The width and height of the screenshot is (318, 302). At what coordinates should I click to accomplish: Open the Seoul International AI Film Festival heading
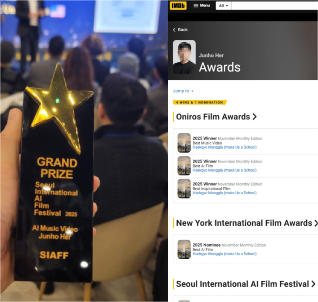pos(246,284)
